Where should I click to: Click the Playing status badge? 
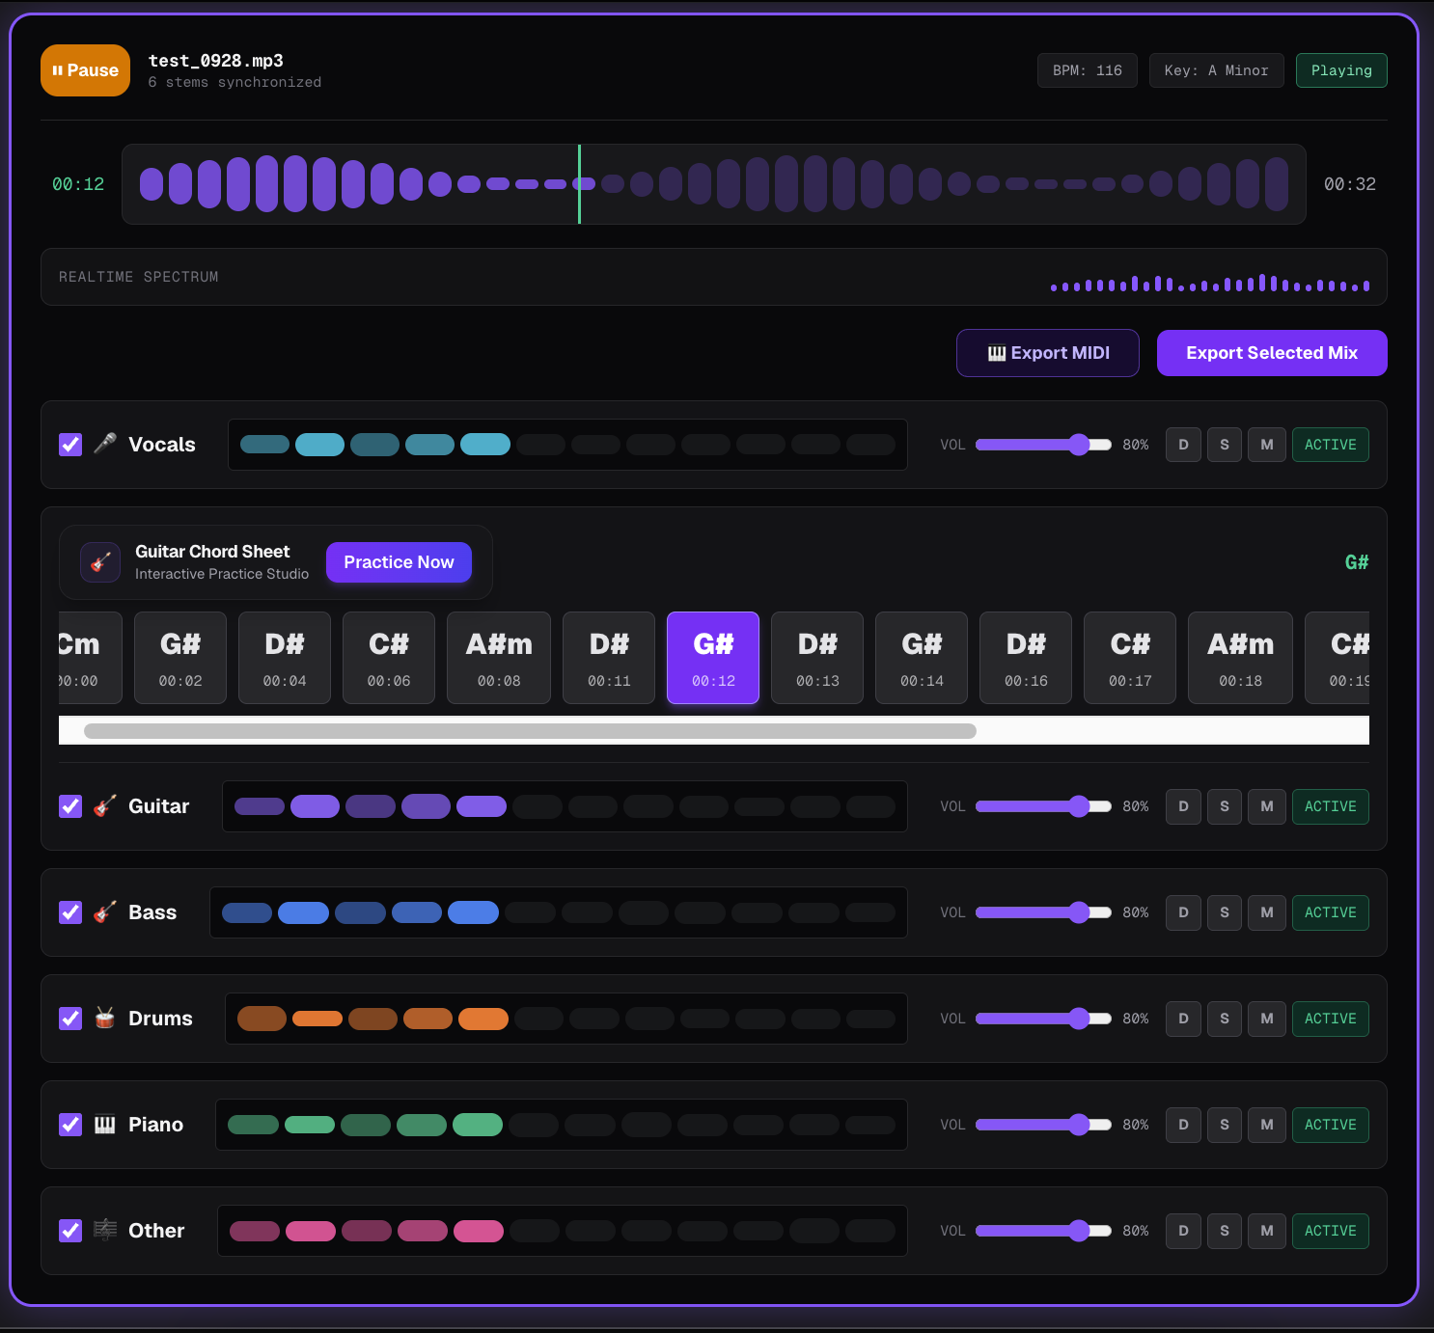coord(1341,70)
